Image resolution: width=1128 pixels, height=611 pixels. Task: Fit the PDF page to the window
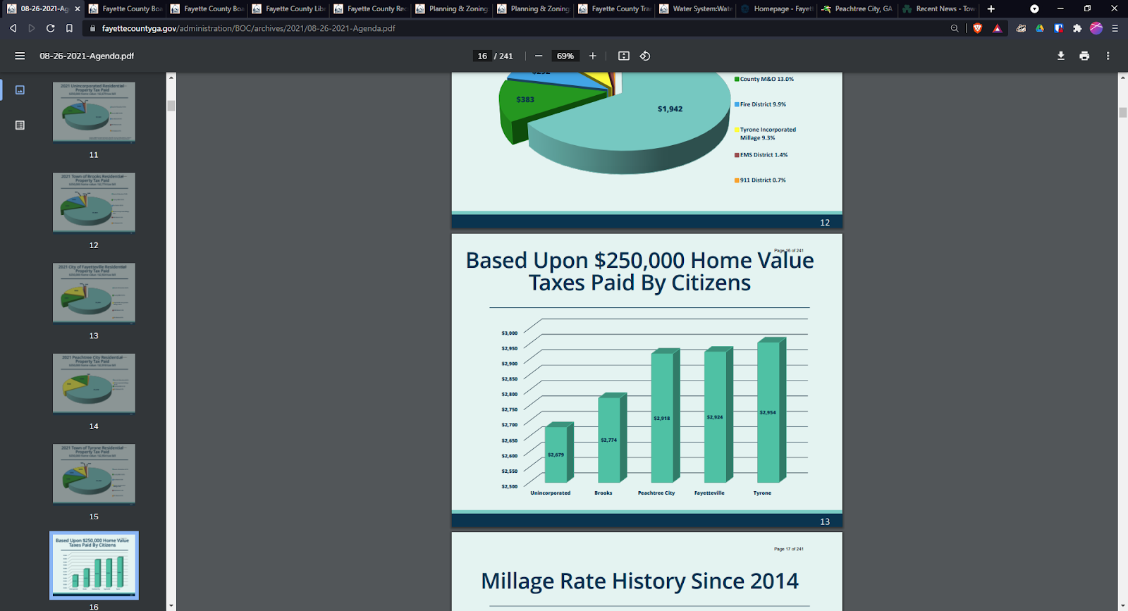coord(624,56)
